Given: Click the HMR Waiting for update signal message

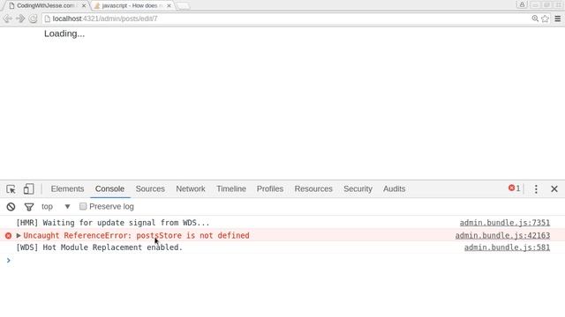Looking at the screenshot, I should click(112, 223).
